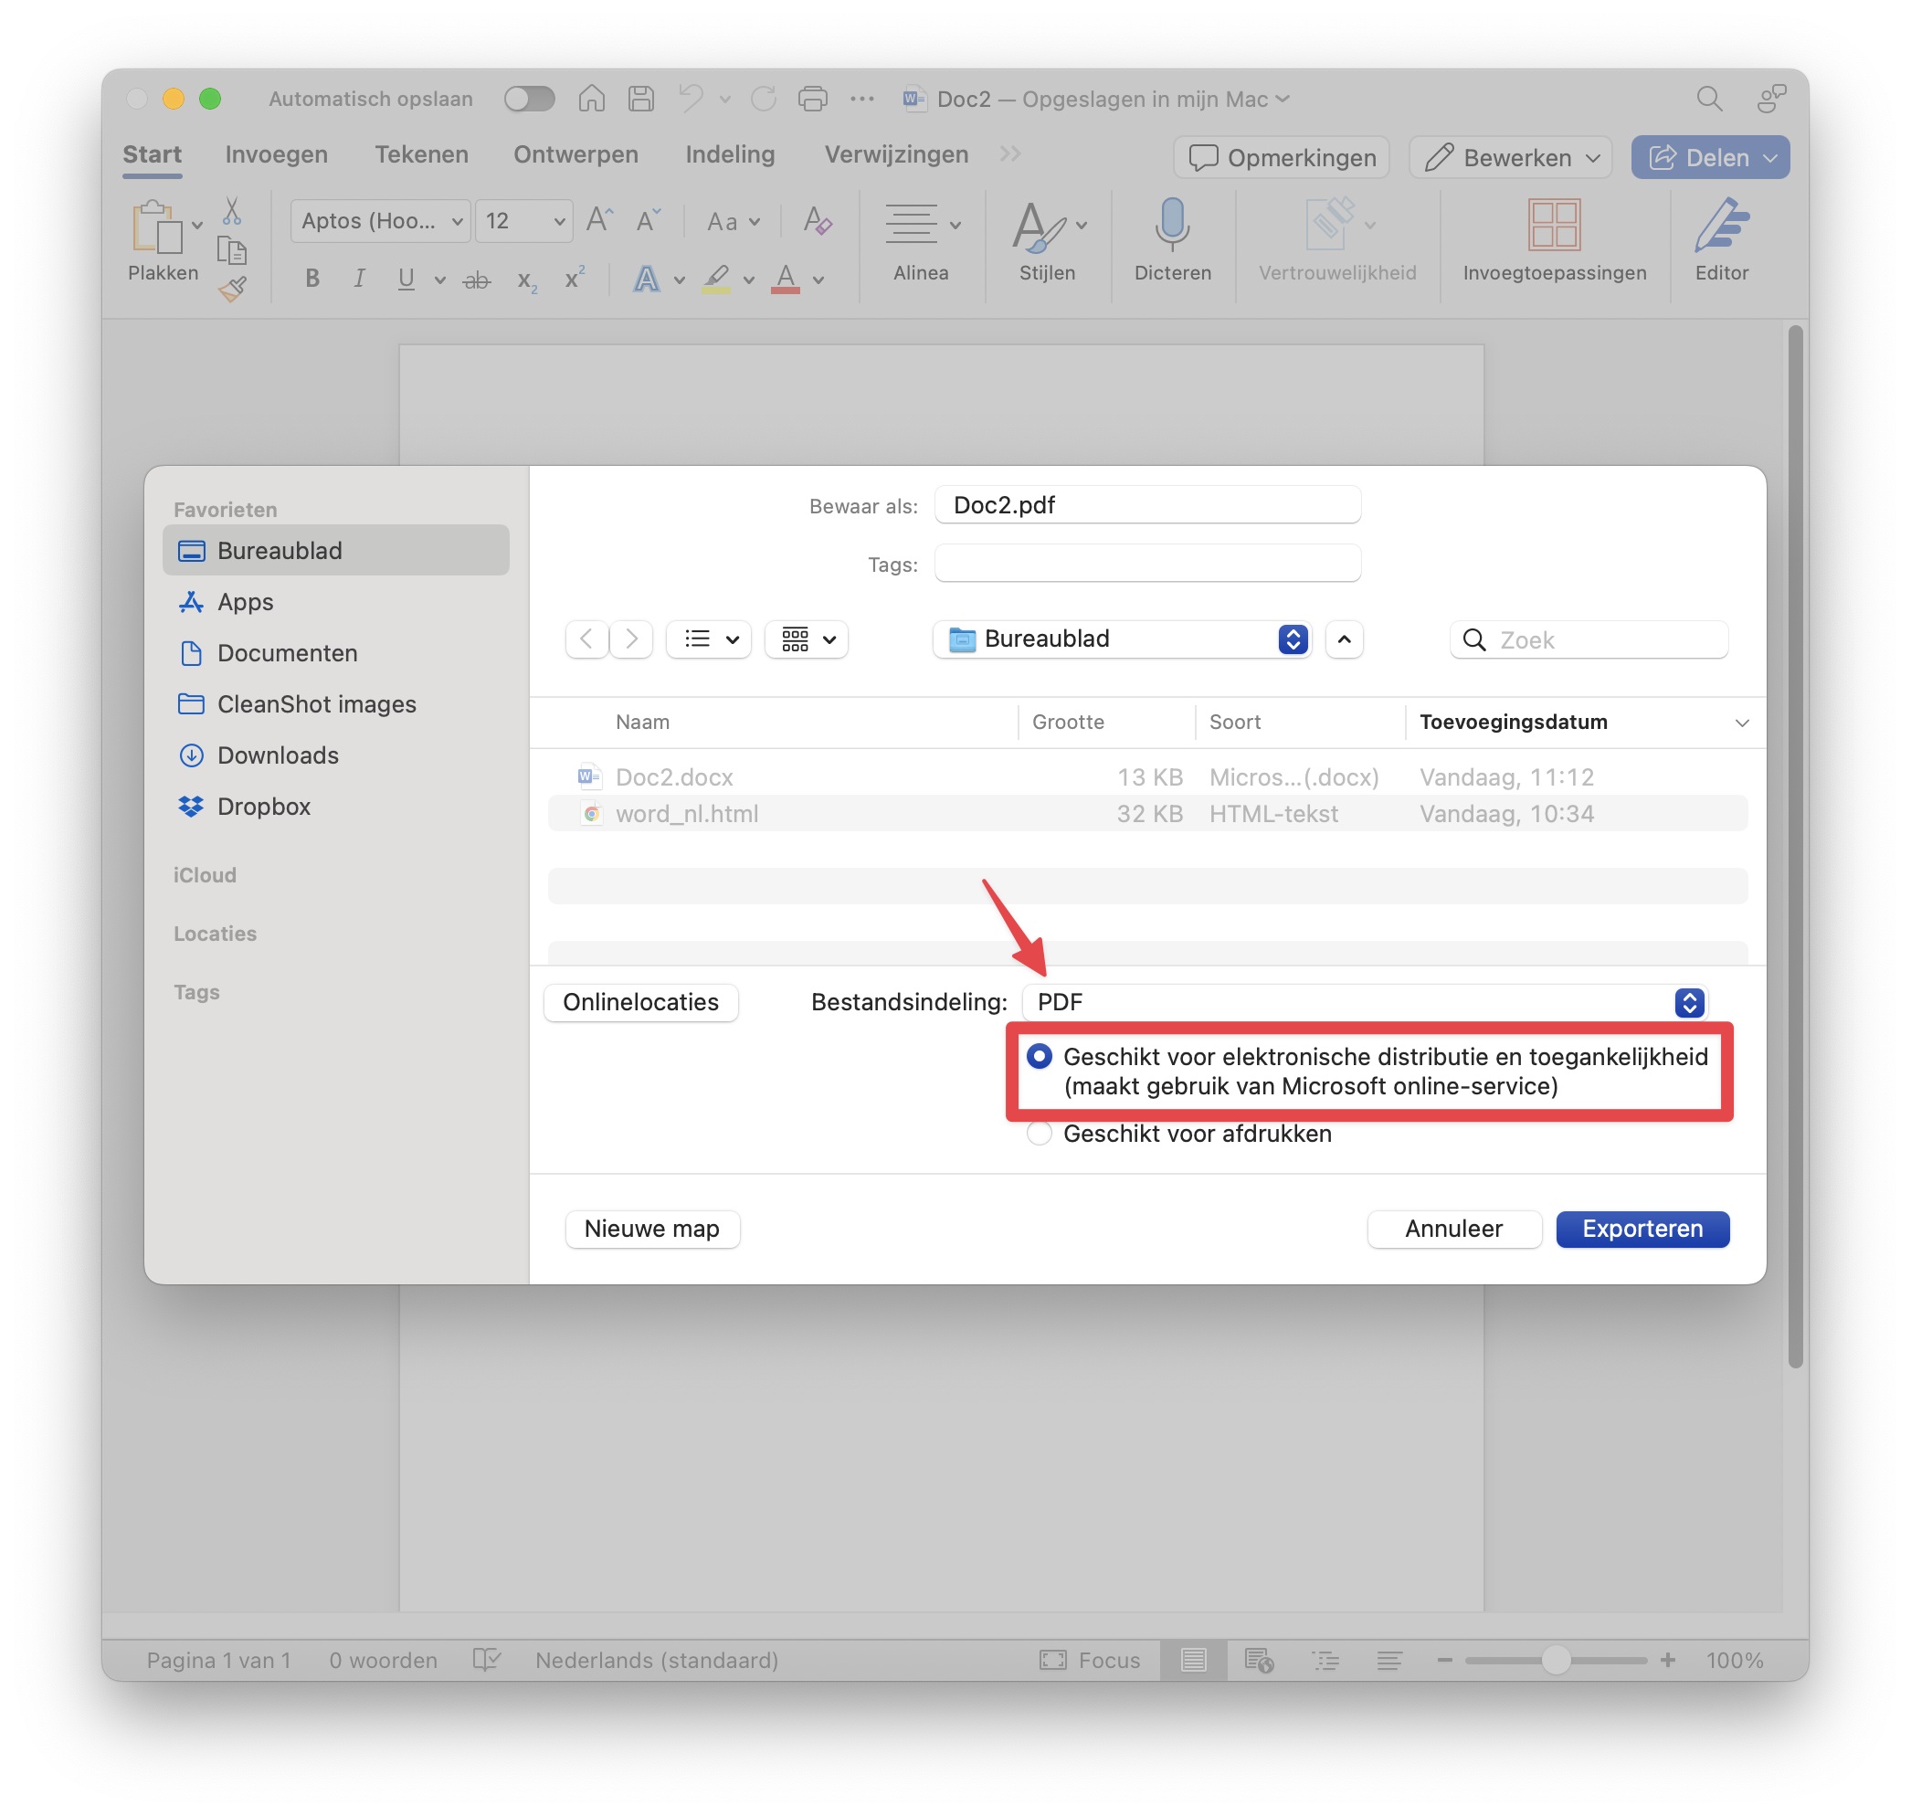Collapse dialog with chevron-up button

point(1344,639)
